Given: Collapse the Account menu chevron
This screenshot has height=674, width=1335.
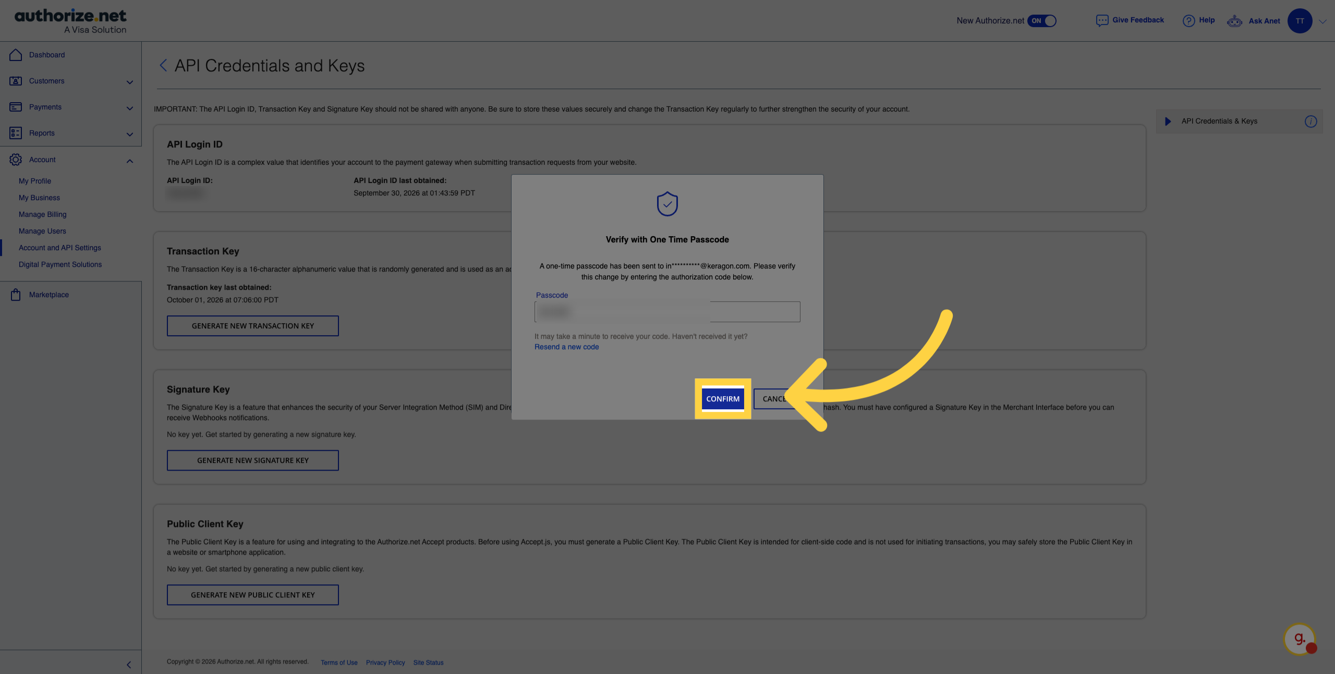Looking at the screenshot, I should click(130, 161).
